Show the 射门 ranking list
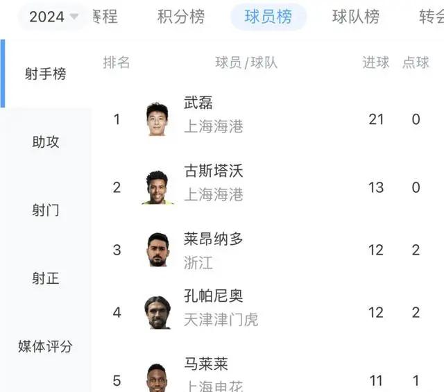 coord(46,210)
